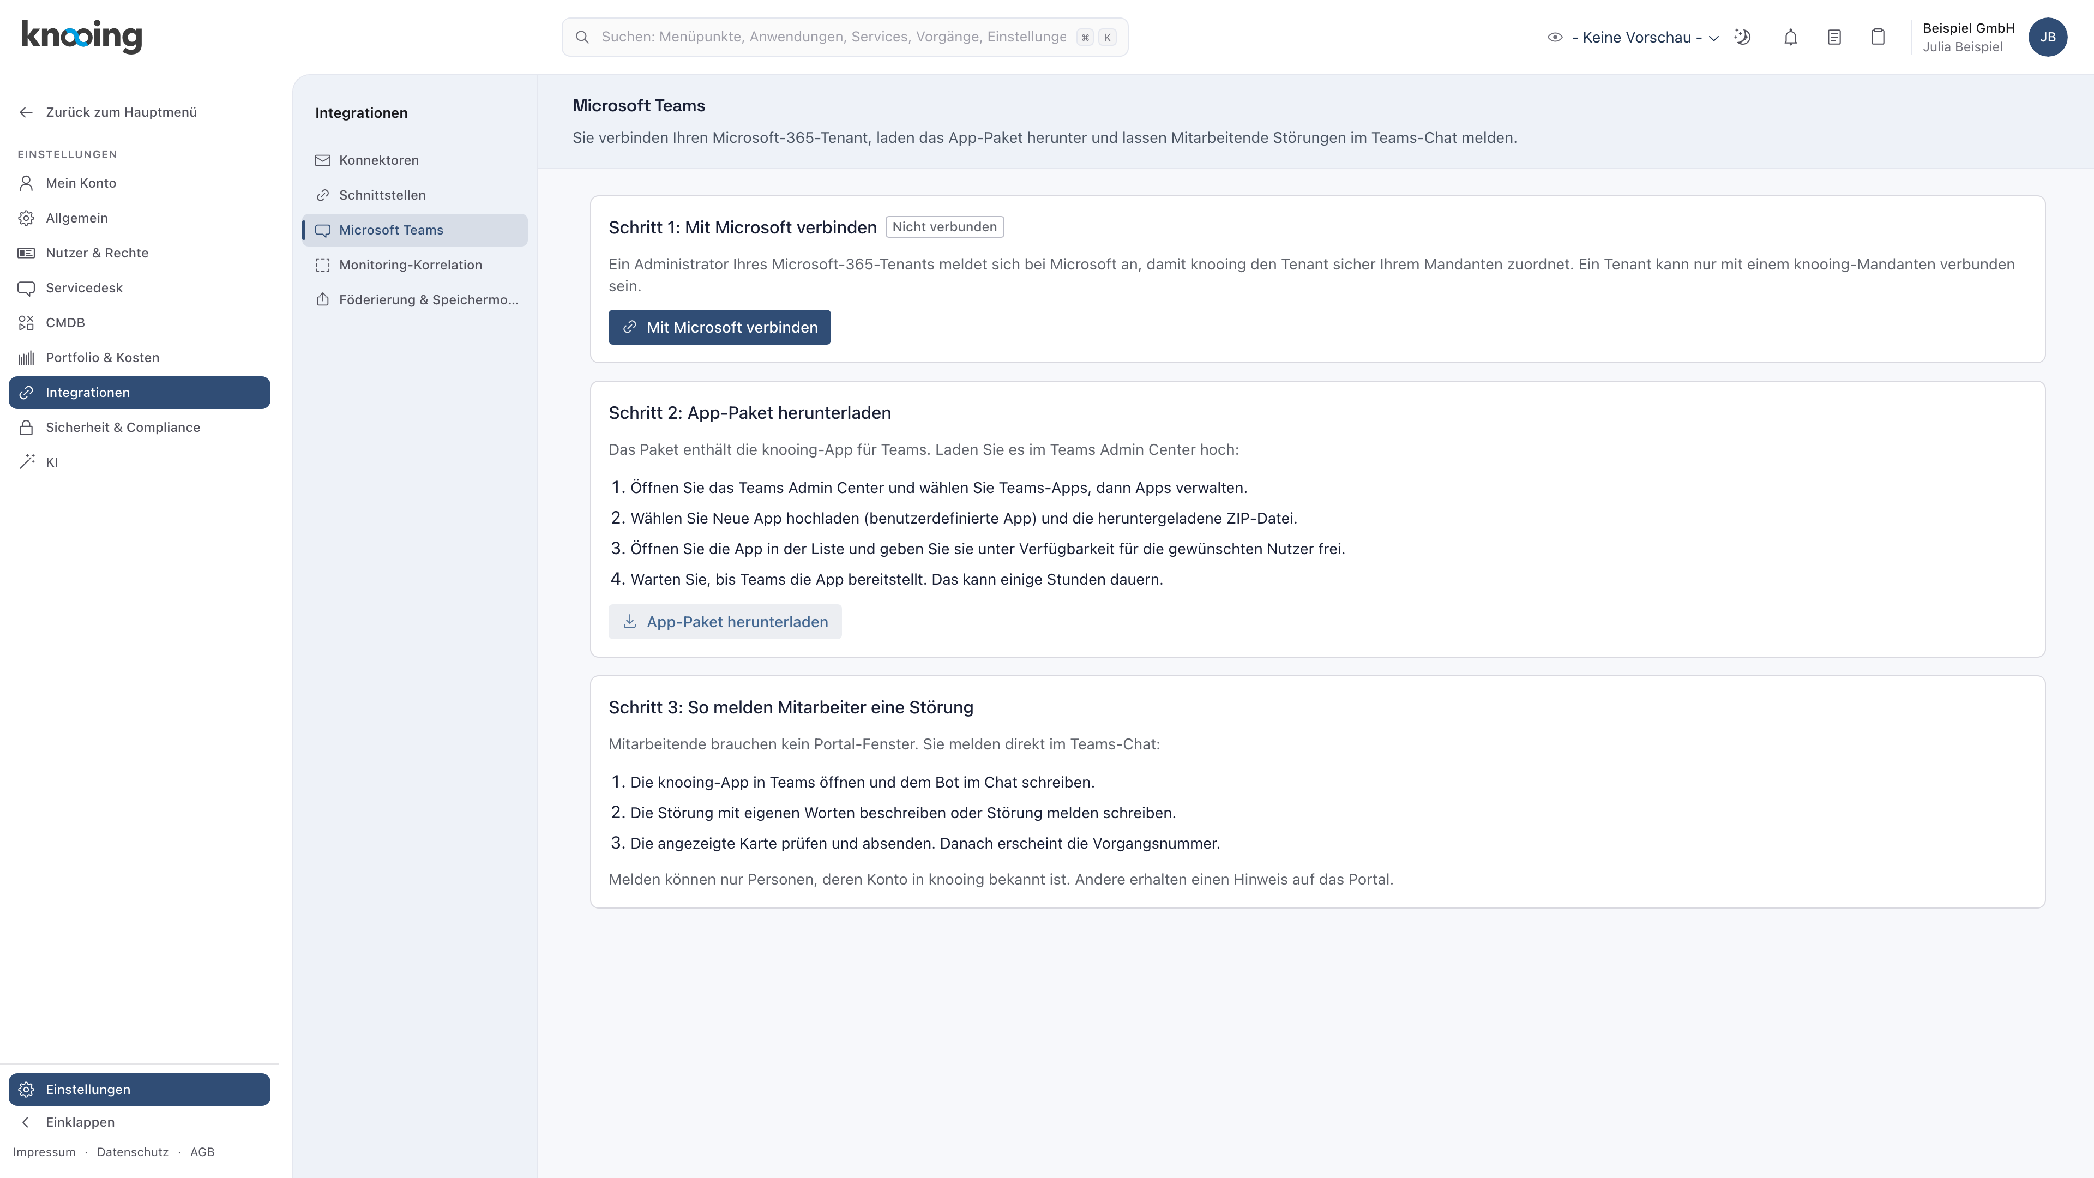Click the CMDB icon in sidebar
Viewport: 2094px width, 1178px height.
coord(26,323)
